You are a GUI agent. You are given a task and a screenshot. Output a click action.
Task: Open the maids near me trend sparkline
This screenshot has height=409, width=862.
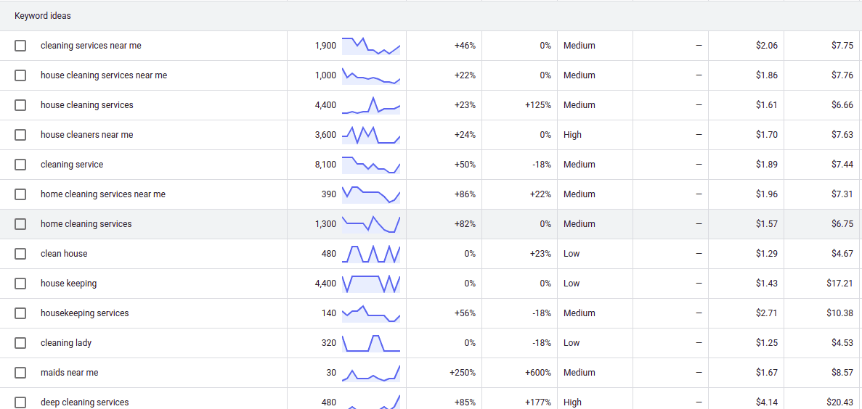click(371, 373)
